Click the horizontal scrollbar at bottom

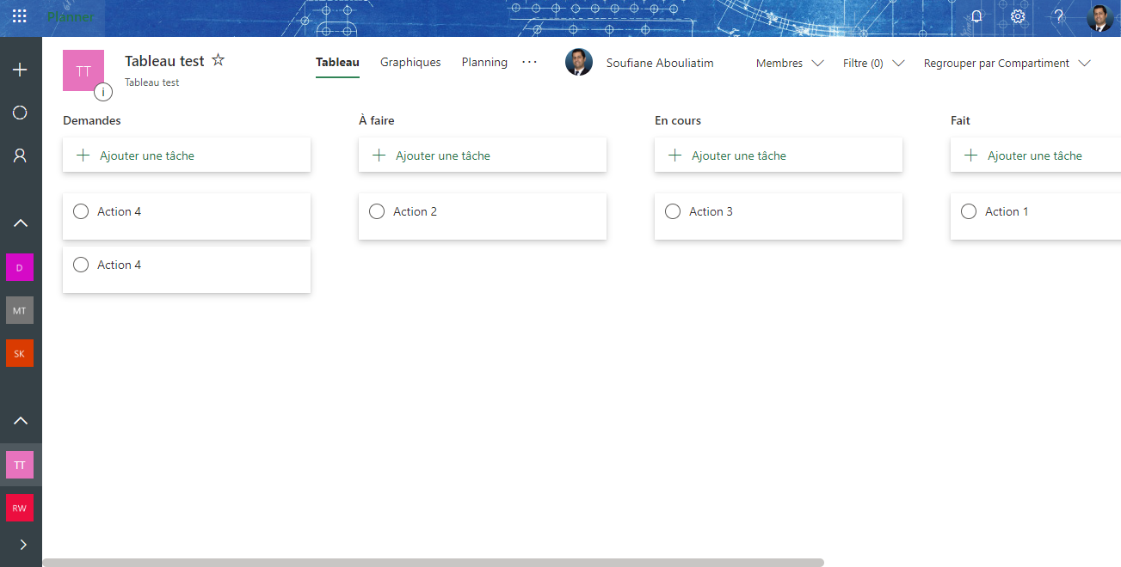point(433,563)
